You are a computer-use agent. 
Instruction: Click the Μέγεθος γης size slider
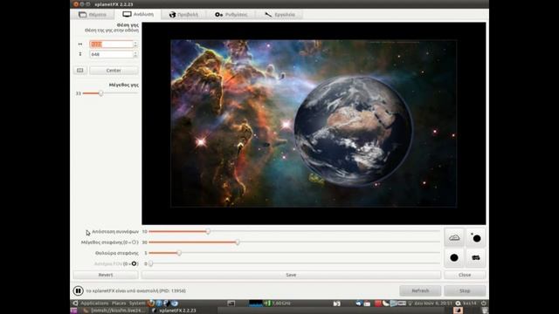tap(110, 93)
